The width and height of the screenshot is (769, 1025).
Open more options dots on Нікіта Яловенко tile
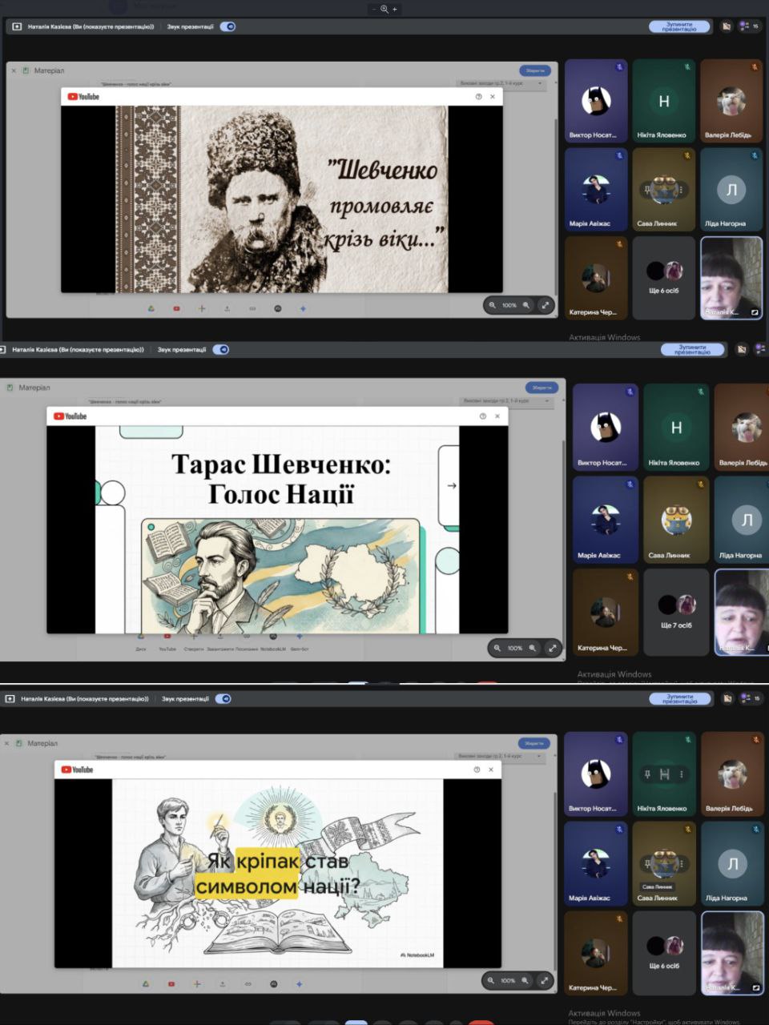pos(682,774)
